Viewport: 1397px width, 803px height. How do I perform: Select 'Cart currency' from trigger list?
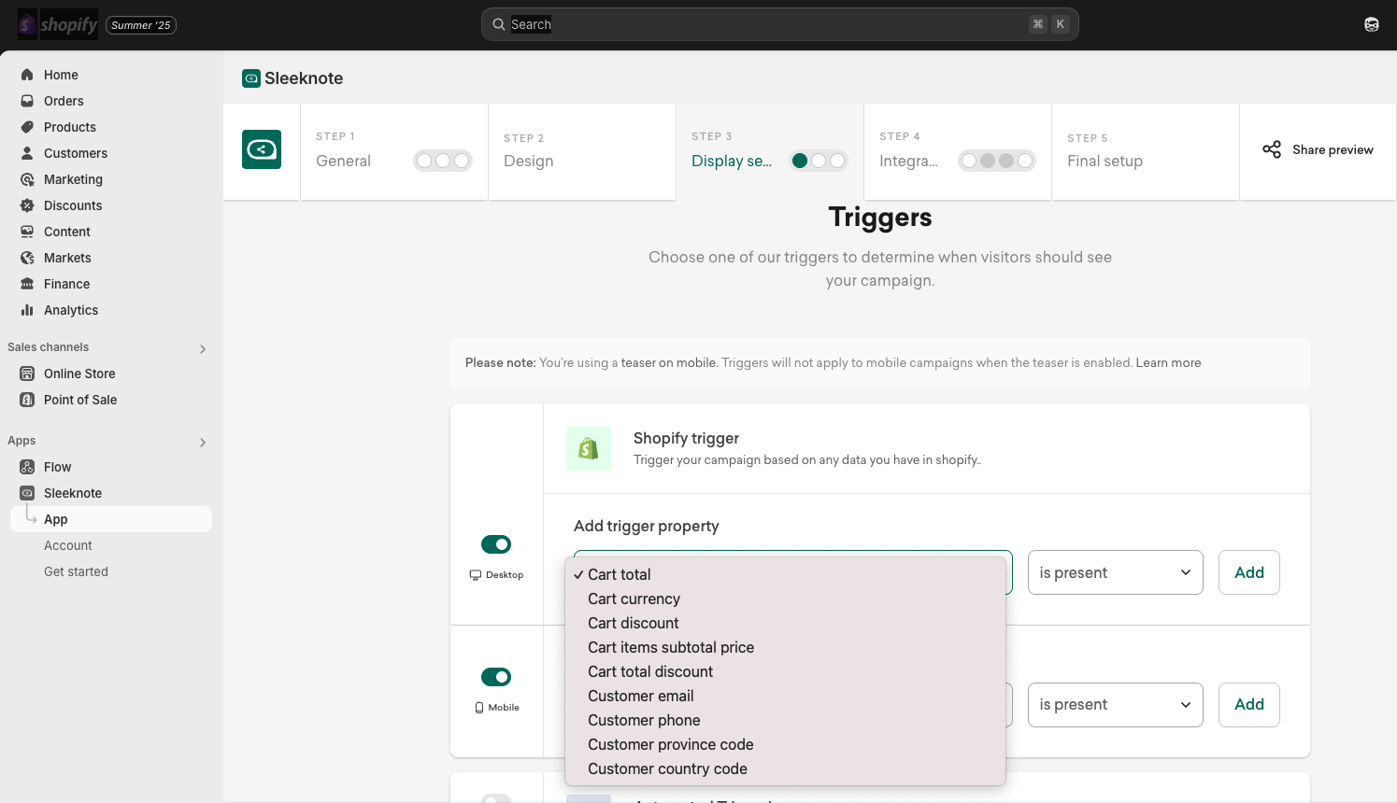tap(785, 599)
